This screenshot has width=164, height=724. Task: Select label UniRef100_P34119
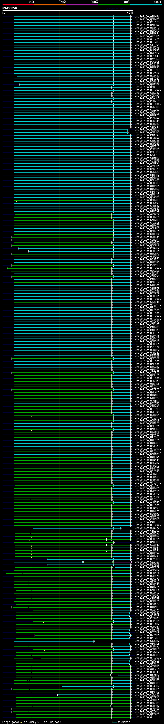pyautogui.click(x=147, y=81)
